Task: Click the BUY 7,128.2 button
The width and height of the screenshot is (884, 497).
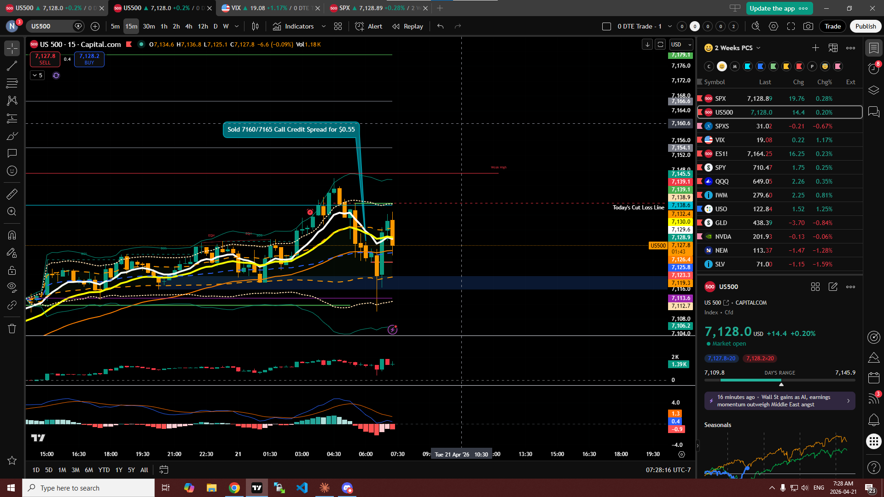Action: pos(89,59)
